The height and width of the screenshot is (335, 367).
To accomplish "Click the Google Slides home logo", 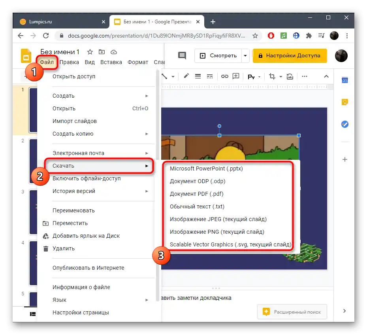I will (26, 56).
